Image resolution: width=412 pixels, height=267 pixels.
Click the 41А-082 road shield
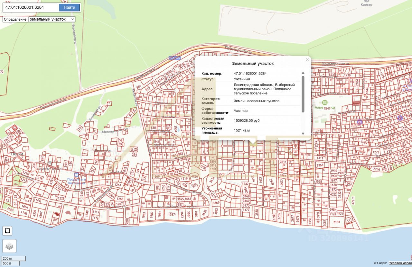tap(175, 58)
